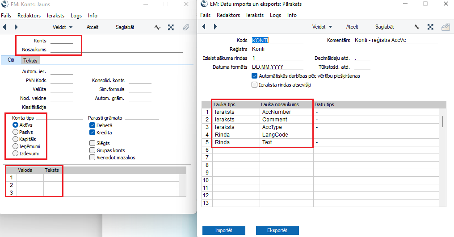Uncheck the Debetā checkbox

92,125
